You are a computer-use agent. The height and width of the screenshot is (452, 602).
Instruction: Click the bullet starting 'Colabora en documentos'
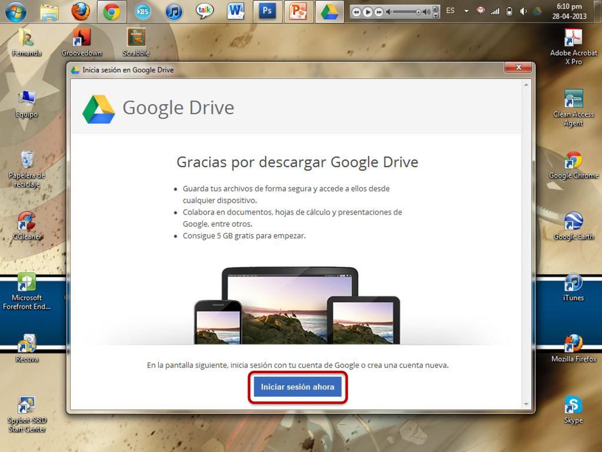click(292, 218)
